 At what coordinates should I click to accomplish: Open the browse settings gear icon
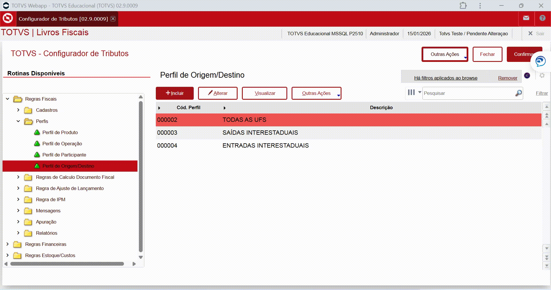pos(542,75)
